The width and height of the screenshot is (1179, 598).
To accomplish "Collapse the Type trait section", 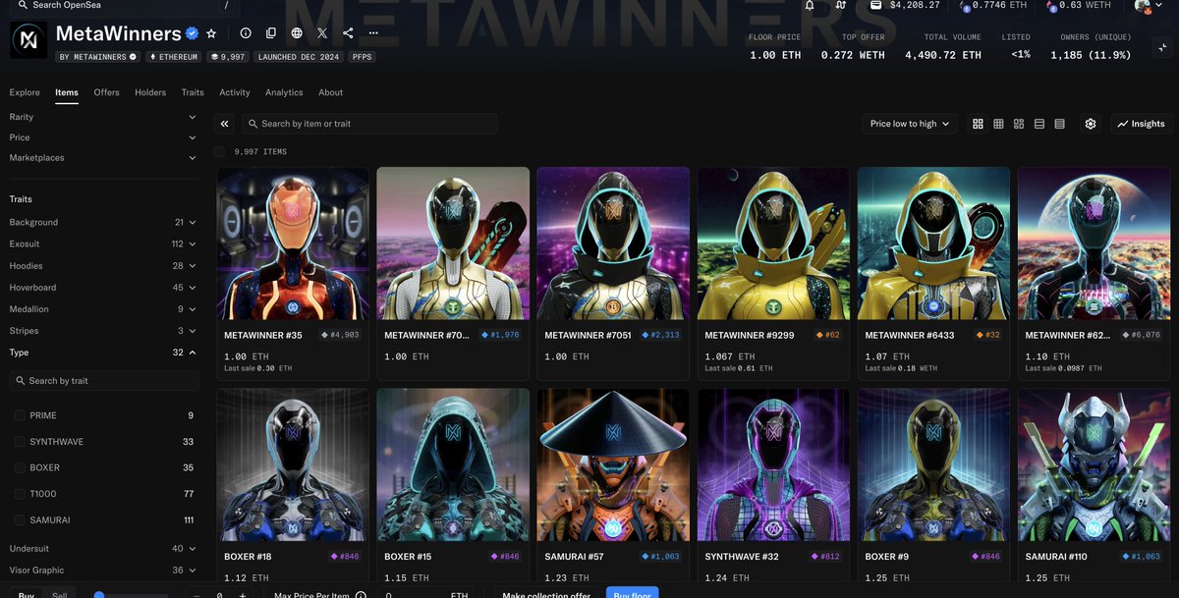I will pyautogui.click(x=103, y=352).
